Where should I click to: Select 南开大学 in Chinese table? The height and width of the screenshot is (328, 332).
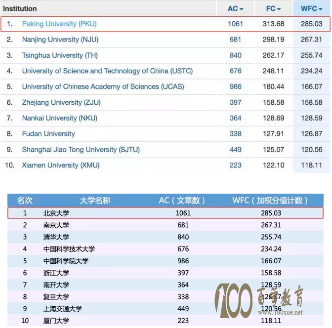click(x=56, y=285)
